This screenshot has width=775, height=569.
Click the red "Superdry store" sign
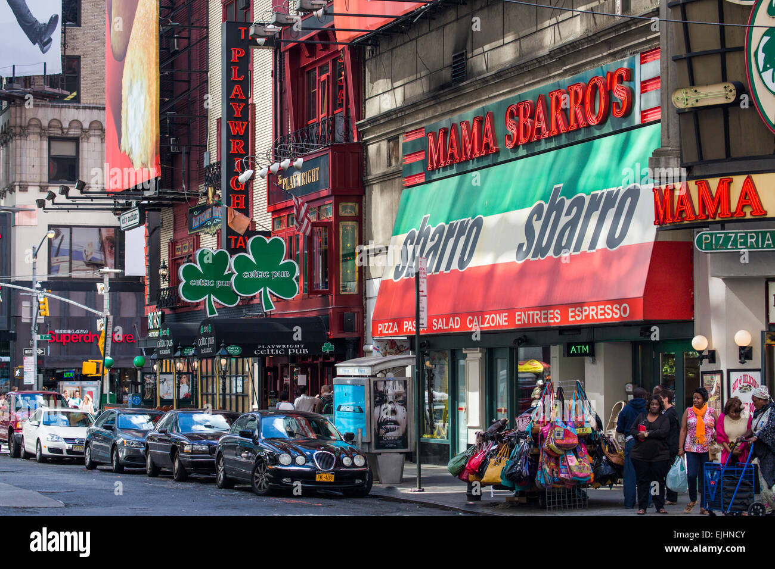coord(91,337)
